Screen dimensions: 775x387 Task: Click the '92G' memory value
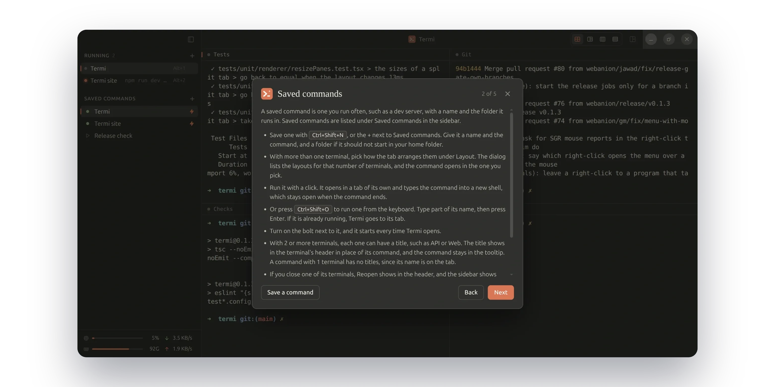[154, 349]
